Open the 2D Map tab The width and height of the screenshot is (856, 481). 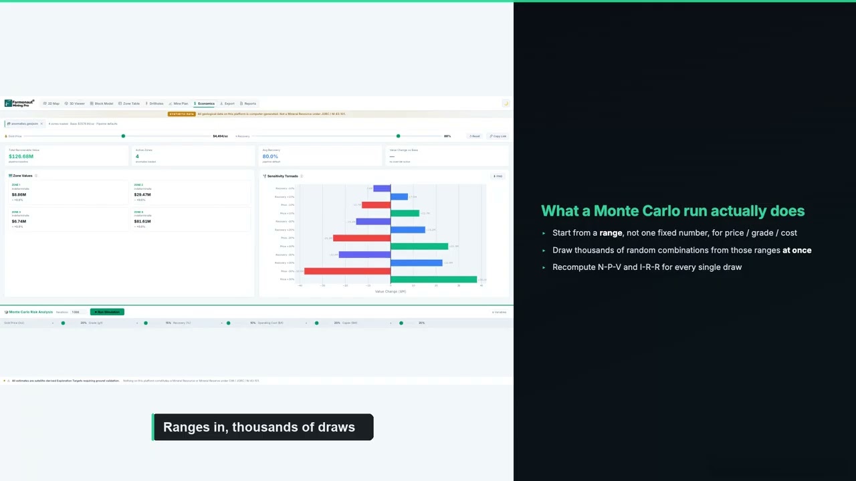point(51,104)
